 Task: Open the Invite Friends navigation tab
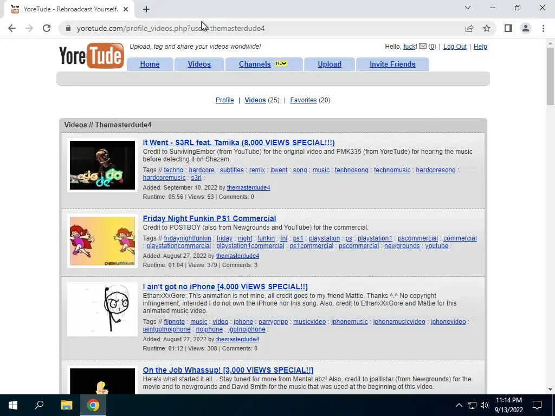(392, 64)
